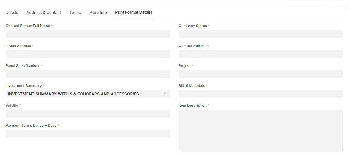Click the Item Description textarea resize handle
Image resolution: width=350 pixels, height=155 pixels.
pos(342,150)
